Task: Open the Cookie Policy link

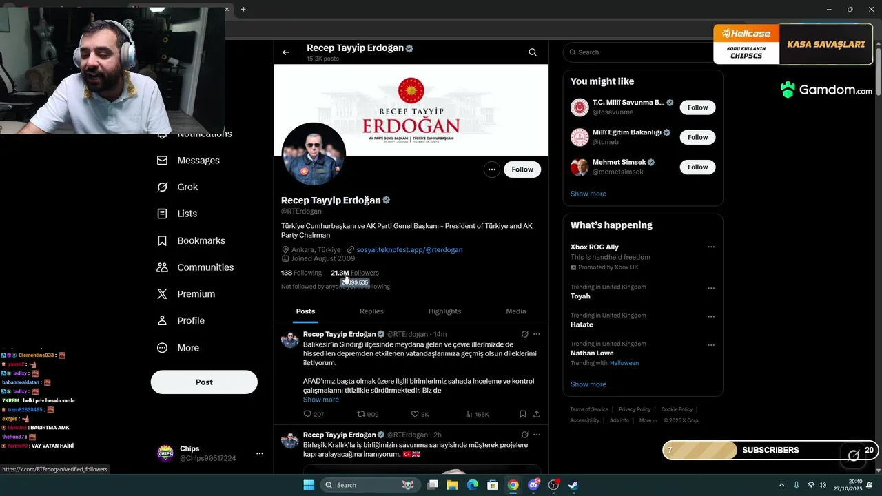Action: coord(677,409)
